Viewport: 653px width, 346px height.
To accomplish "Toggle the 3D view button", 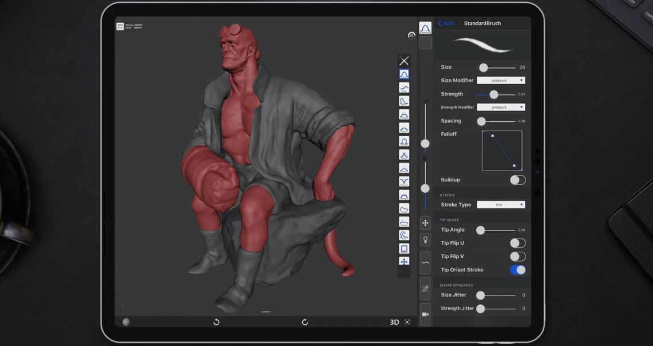I will click(394, 322).
